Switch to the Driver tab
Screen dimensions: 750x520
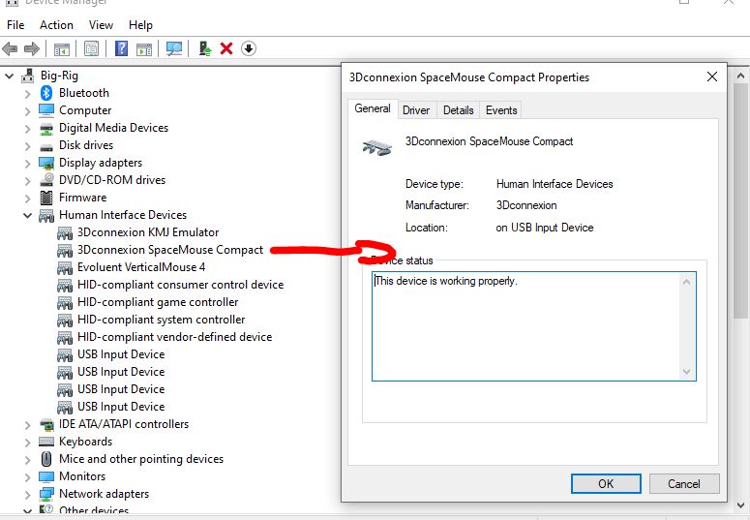tap(416, 110)
